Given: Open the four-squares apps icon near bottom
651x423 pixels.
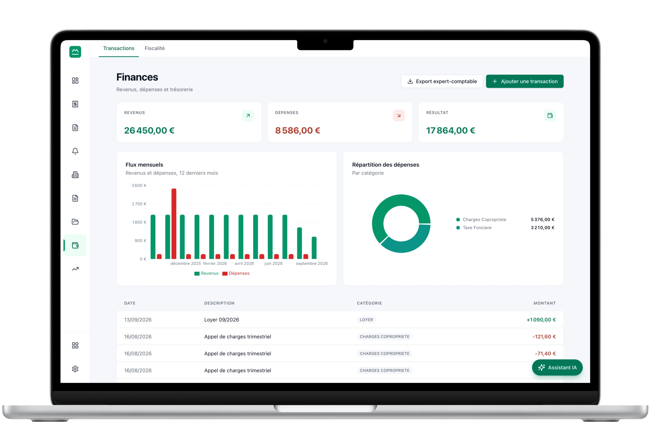Looking at the screenshot, I should pyautogui.click(x=75, y=345).
